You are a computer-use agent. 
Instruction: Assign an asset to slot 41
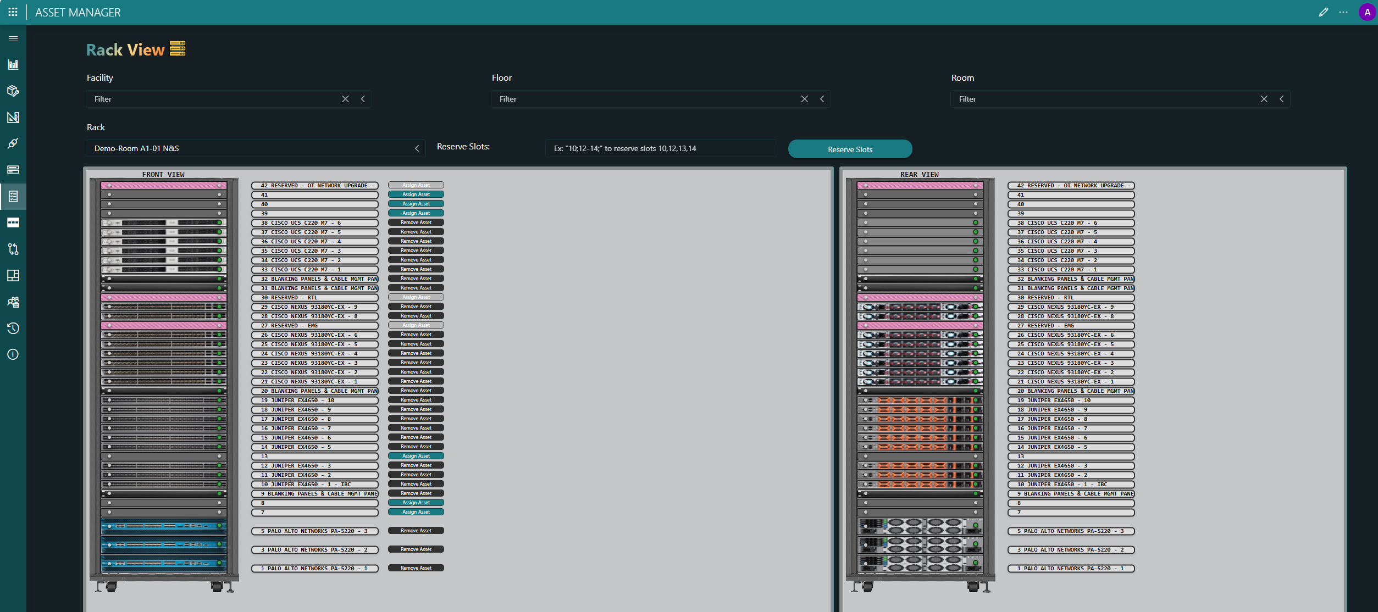tap(416, 194)
